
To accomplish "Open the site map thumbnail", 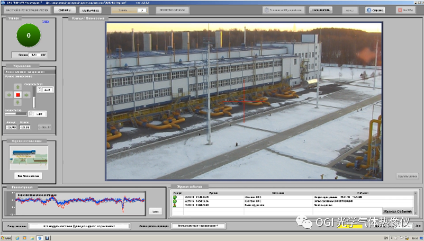I will [x=29, y=158].
